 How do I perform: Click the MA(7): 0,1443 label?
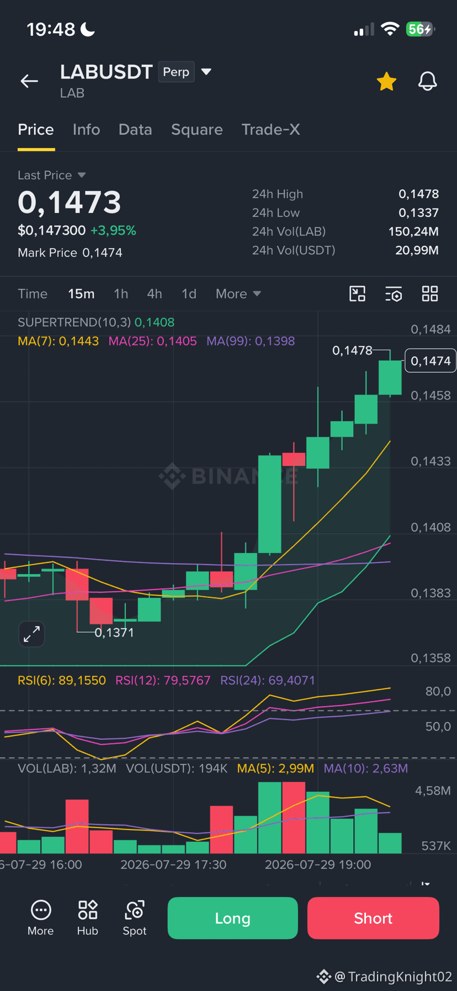pyautogui.click(x=58, y=341)
